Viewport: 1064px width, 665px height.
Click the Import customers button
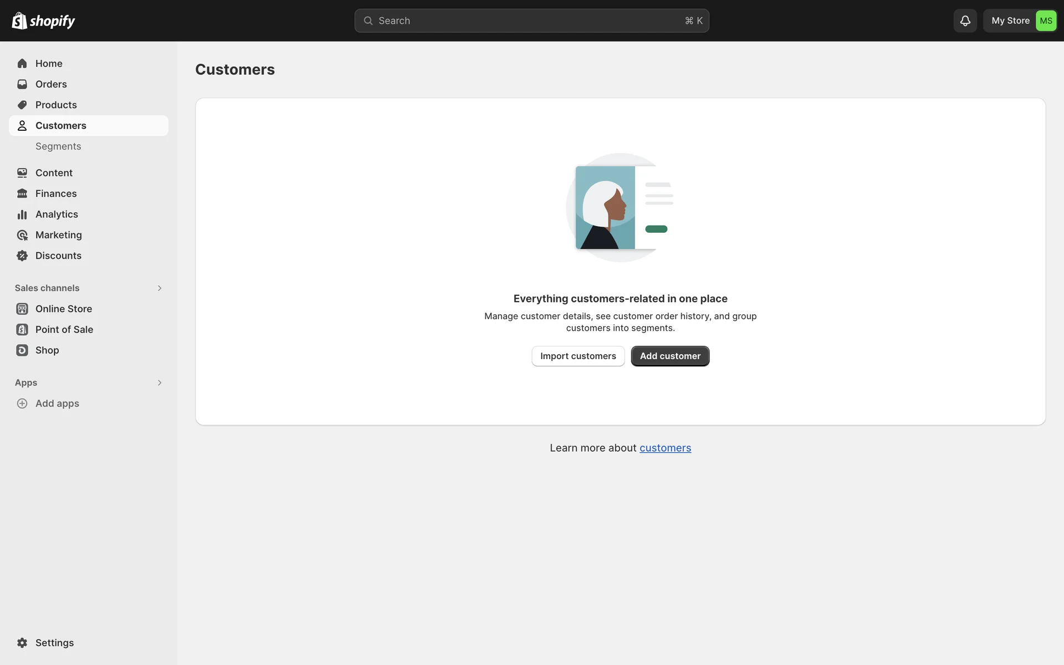[x=578, y=356]
